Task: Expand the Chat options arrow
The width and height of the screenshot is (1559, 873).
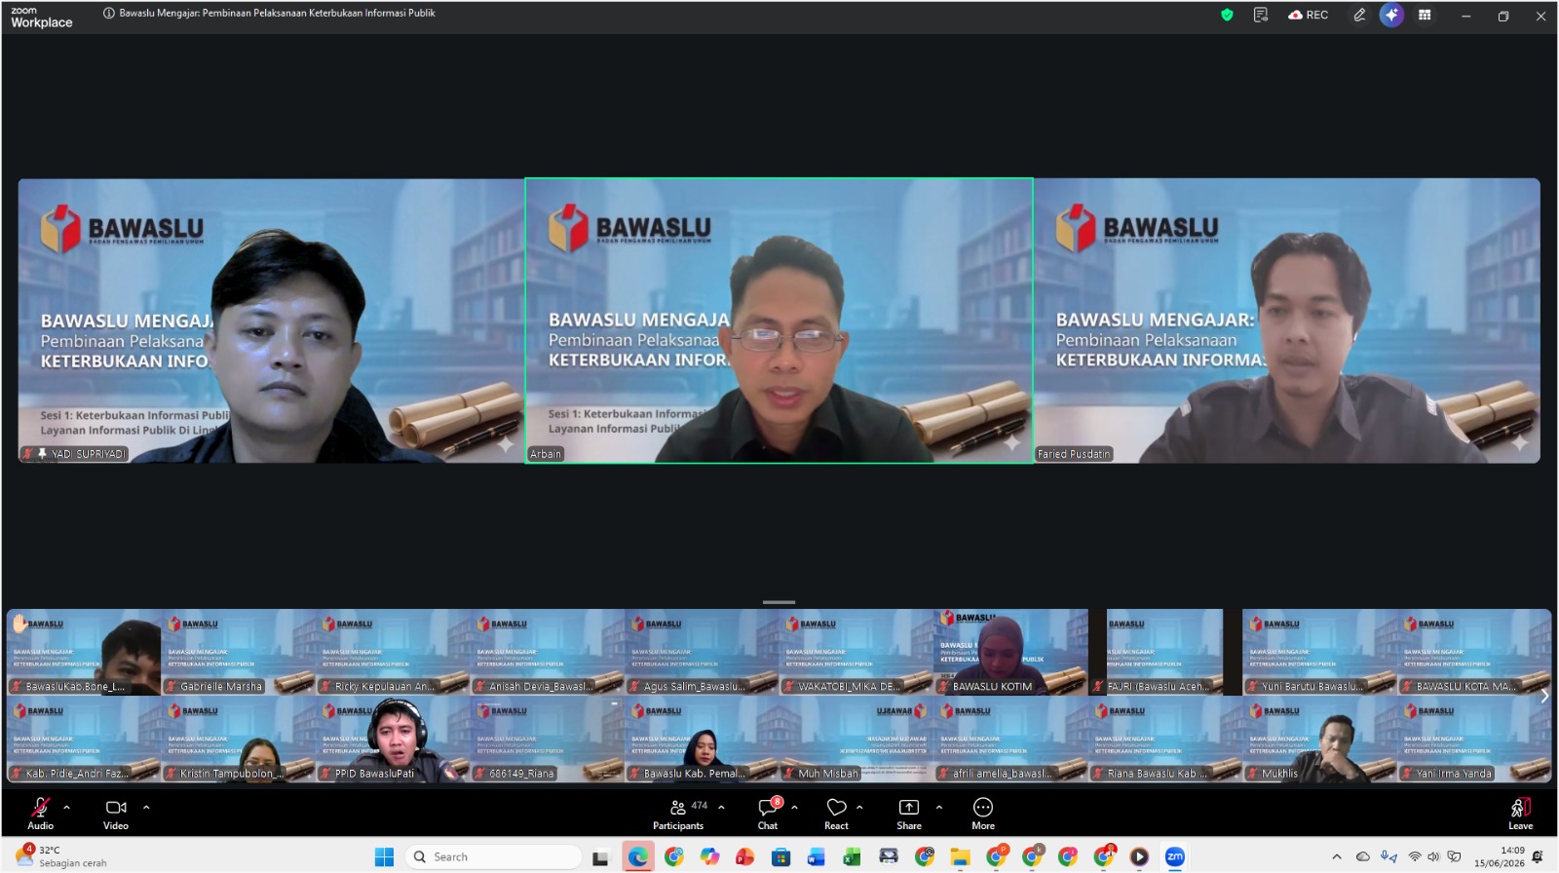Action: point(794,807)
